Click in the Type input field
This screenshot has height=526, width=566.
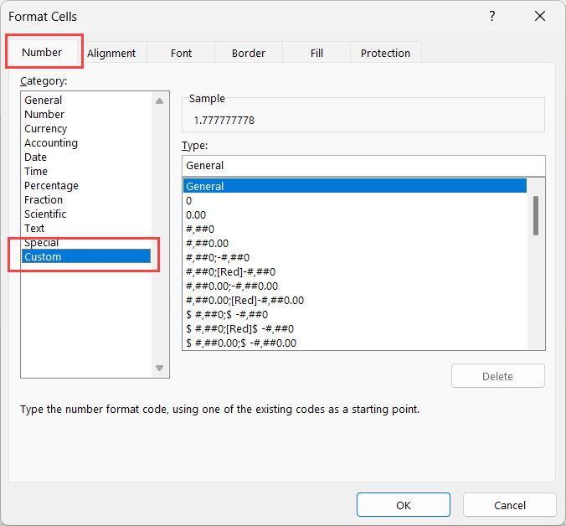pos(363,166)
